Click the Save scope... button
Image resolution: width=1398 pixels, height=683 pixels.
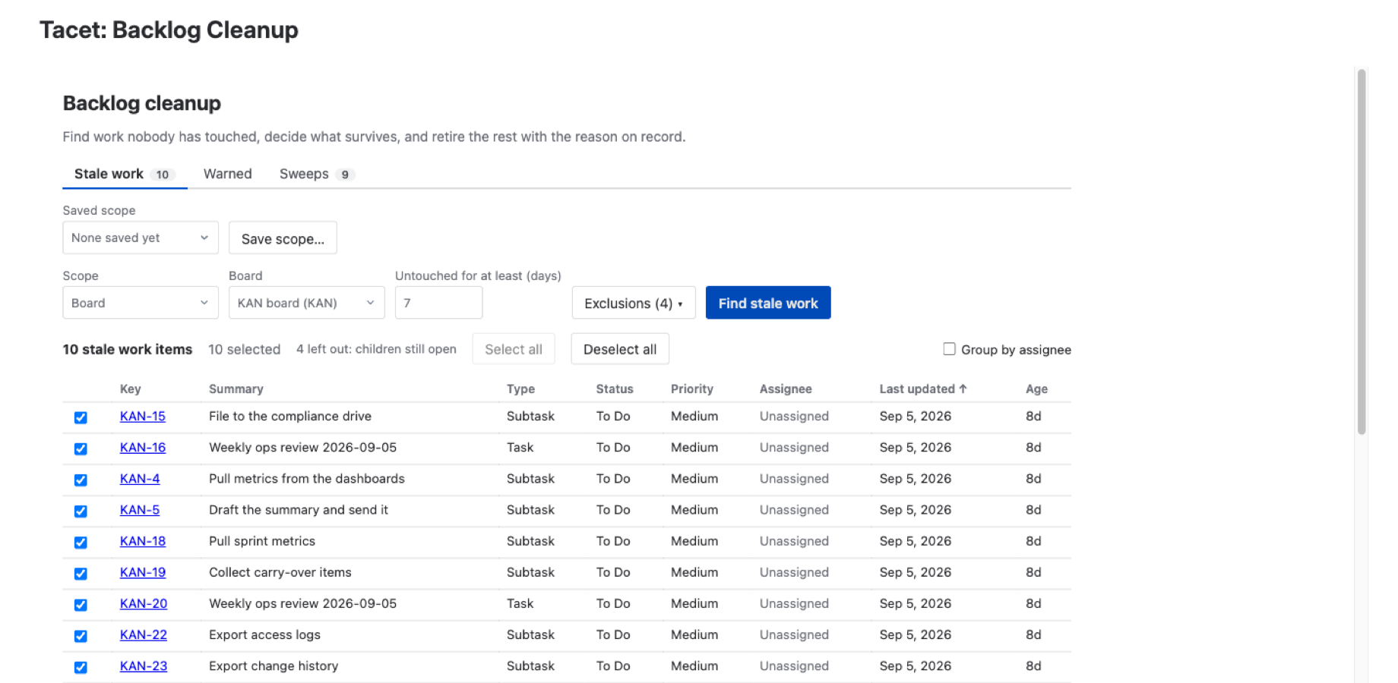pos(283,238)
